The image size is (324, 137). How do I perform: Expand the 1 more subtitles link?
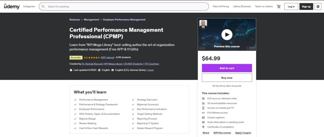click(150, 70)
